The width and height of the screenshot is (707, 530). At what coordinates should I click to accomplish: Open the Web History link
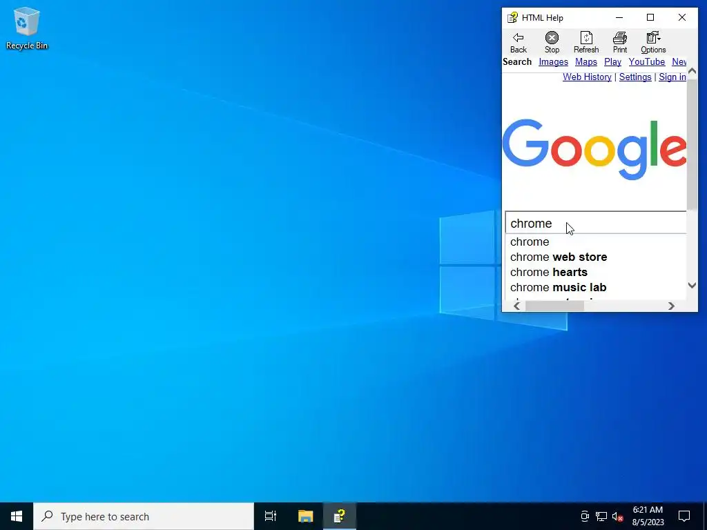(587, 77)
